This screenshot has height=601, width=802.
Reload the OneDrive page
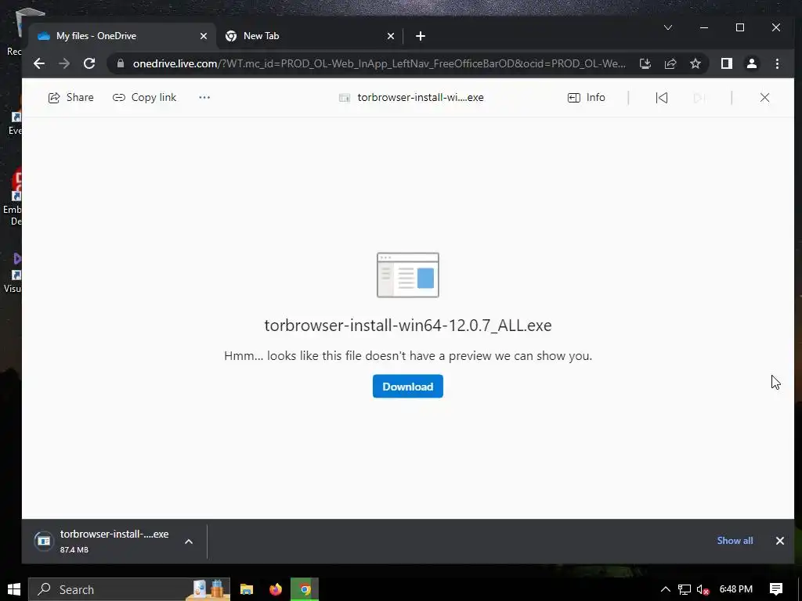click(89, 63)
